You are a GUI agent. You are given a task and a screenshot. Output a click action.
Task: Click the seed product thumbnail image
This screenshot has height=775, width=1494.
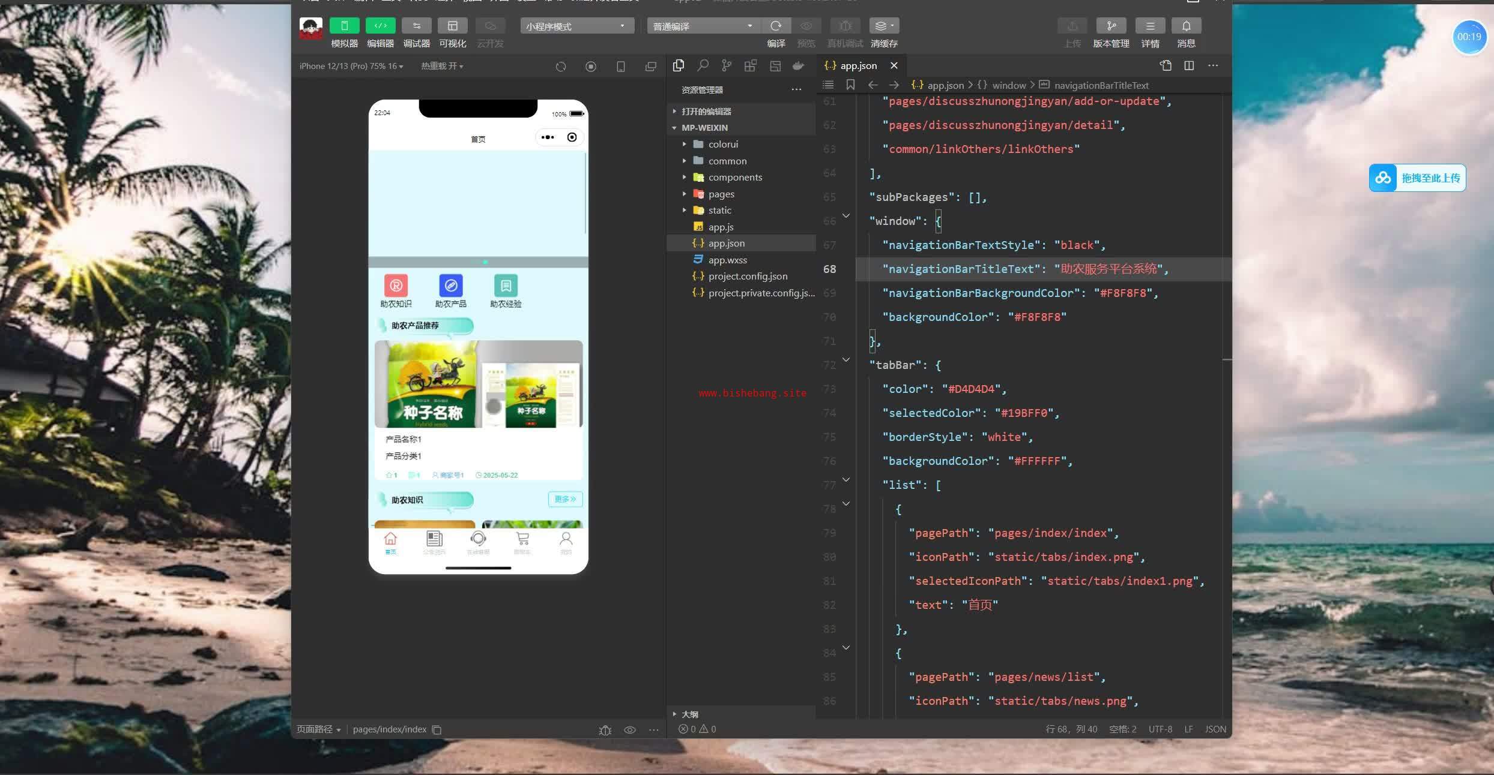tap(479, 384)
